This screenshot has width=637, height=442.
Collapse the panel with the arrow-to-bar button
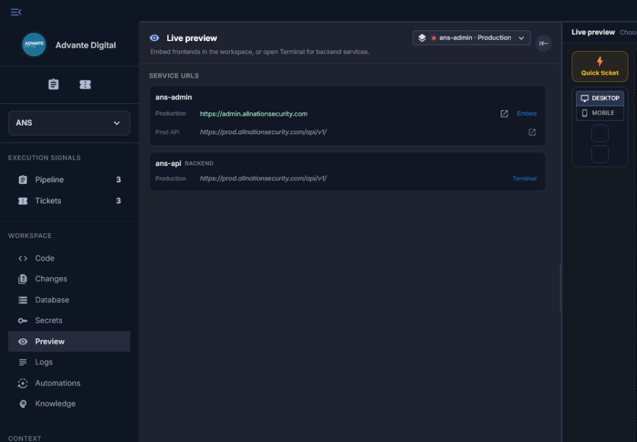point(543,44)
